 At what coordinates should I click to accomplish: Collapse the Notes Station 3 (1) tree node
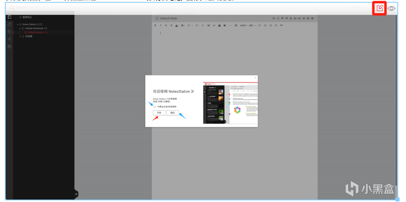(18, 24)
